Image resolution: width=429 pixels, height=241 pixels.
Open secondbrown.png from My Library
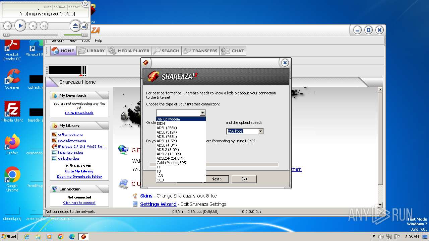[x=72, y=141]
